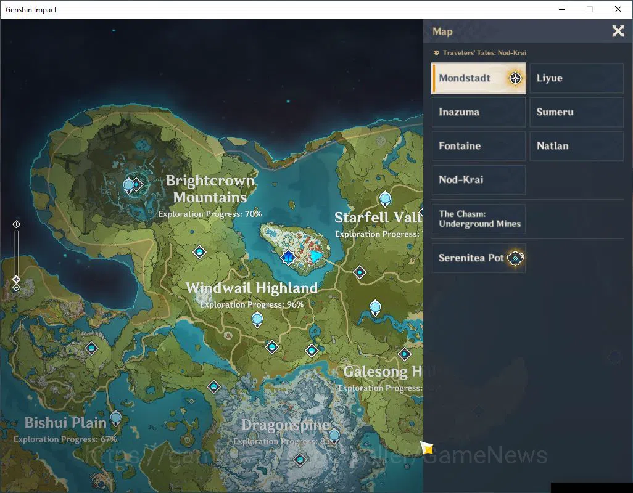Minimize the Genshin Impact window
Image resolution: width=633 pixels, height=493 pixels.
[562, 9]
